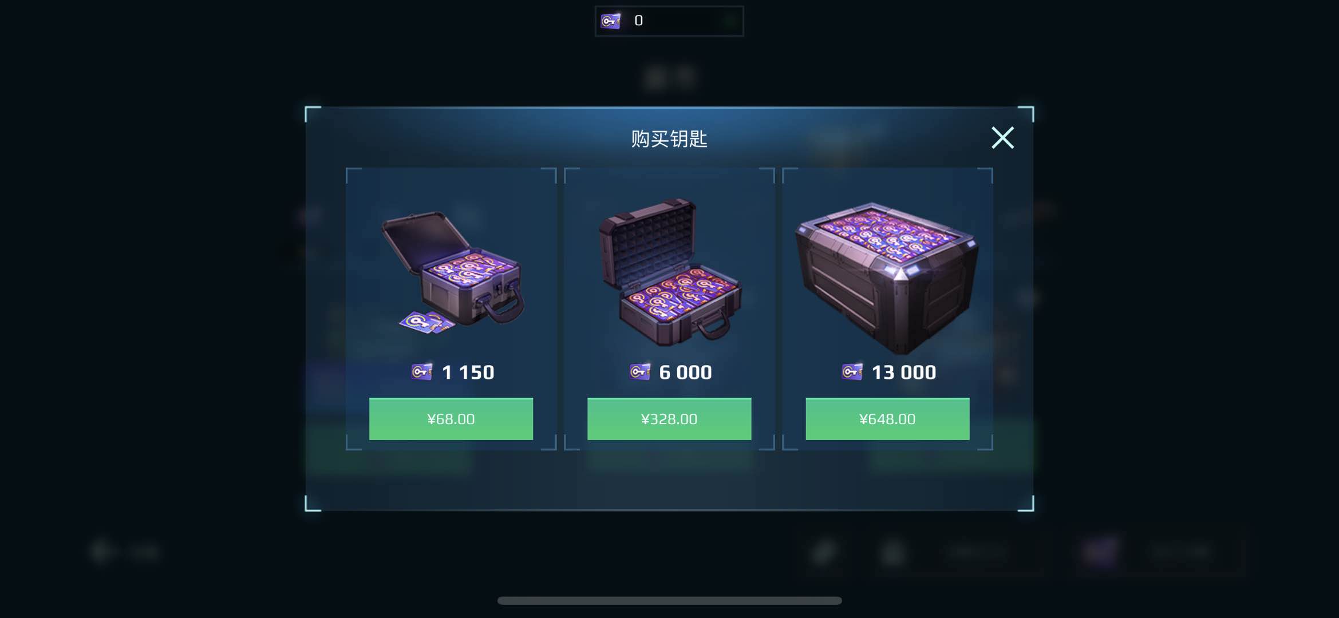Click the 1 150 key amount label
1339x618 pixels.
[468, 373]
